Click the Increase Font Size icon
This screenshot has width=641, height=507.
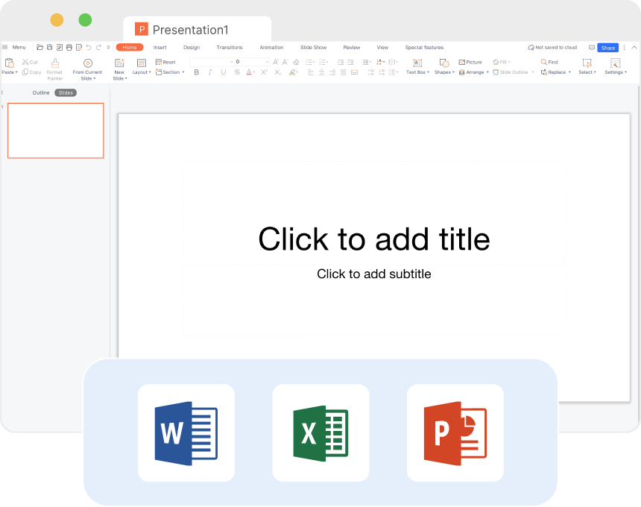[276, 62]
